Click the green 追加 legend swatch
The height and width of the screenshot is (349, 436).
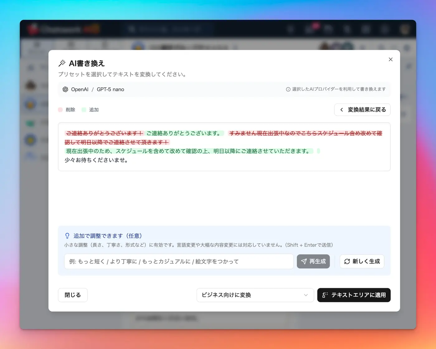84,110
